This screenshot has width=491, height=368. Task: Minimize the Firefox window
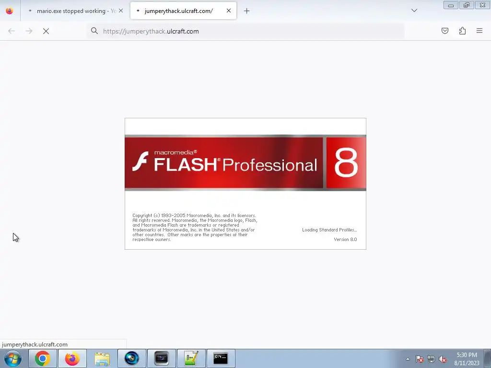451,5
